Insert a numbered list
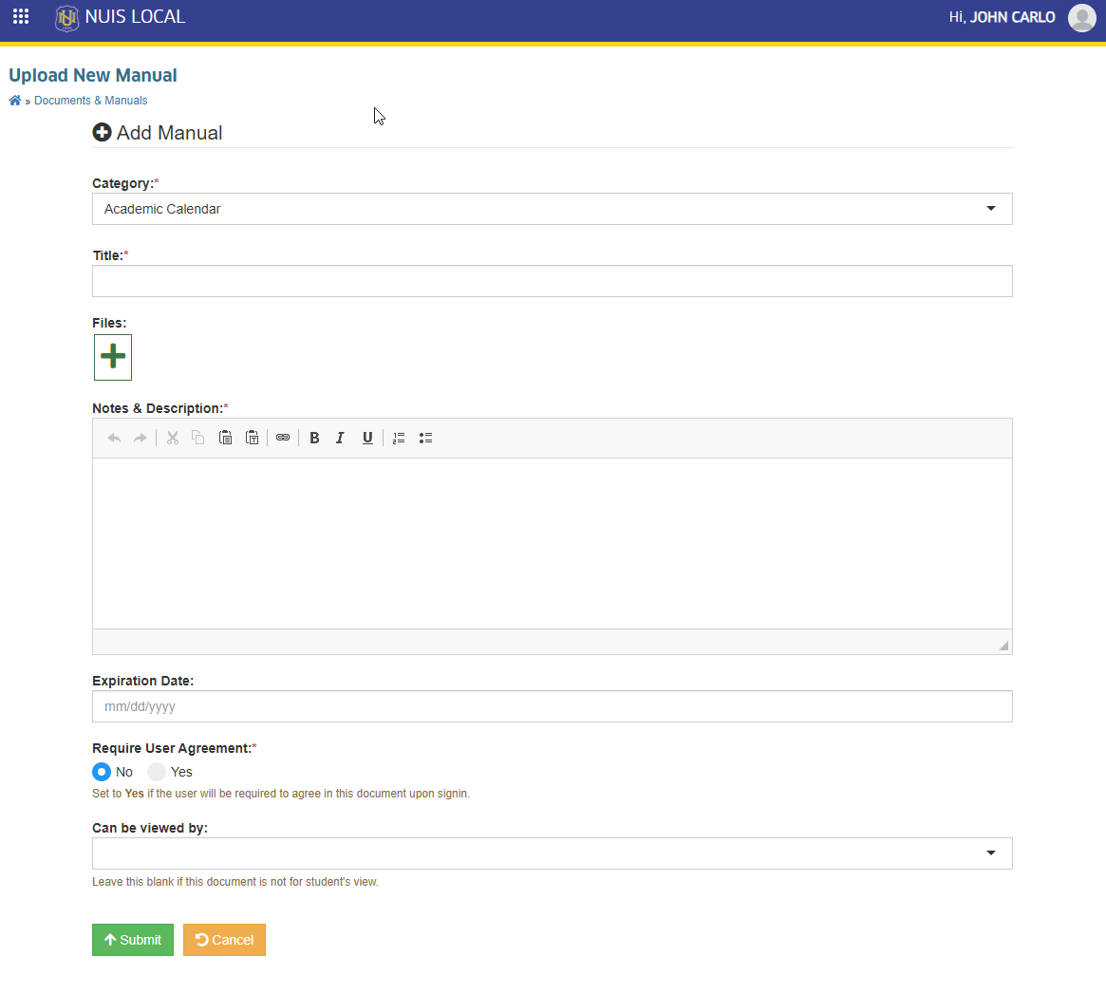This screenshot has height=993, width=1106. pos(399,438)
